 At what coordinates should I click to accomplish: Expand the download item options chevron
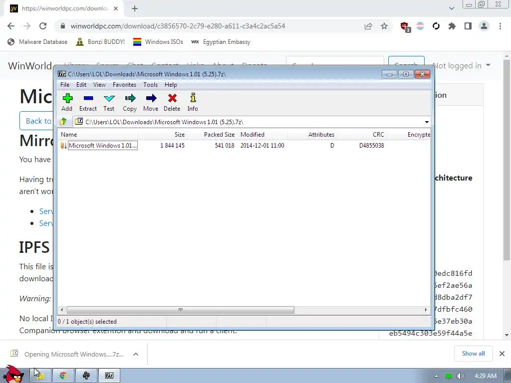[x=136, y=354]
